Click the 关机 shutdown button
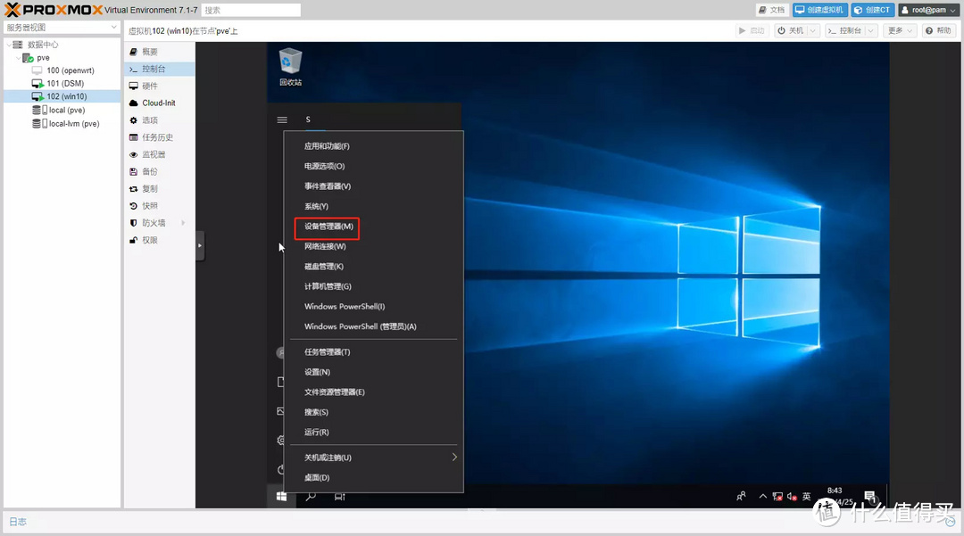Screen dimensions: 964x536 click(x=790, y=30)
